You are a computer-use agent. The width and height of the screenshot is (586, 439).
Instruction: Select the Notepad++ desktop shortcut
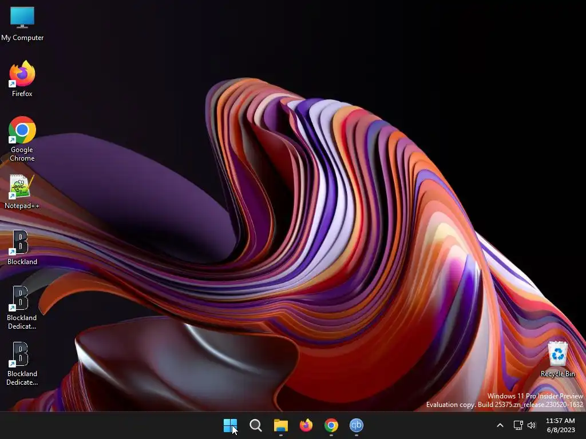pos(22,192)
